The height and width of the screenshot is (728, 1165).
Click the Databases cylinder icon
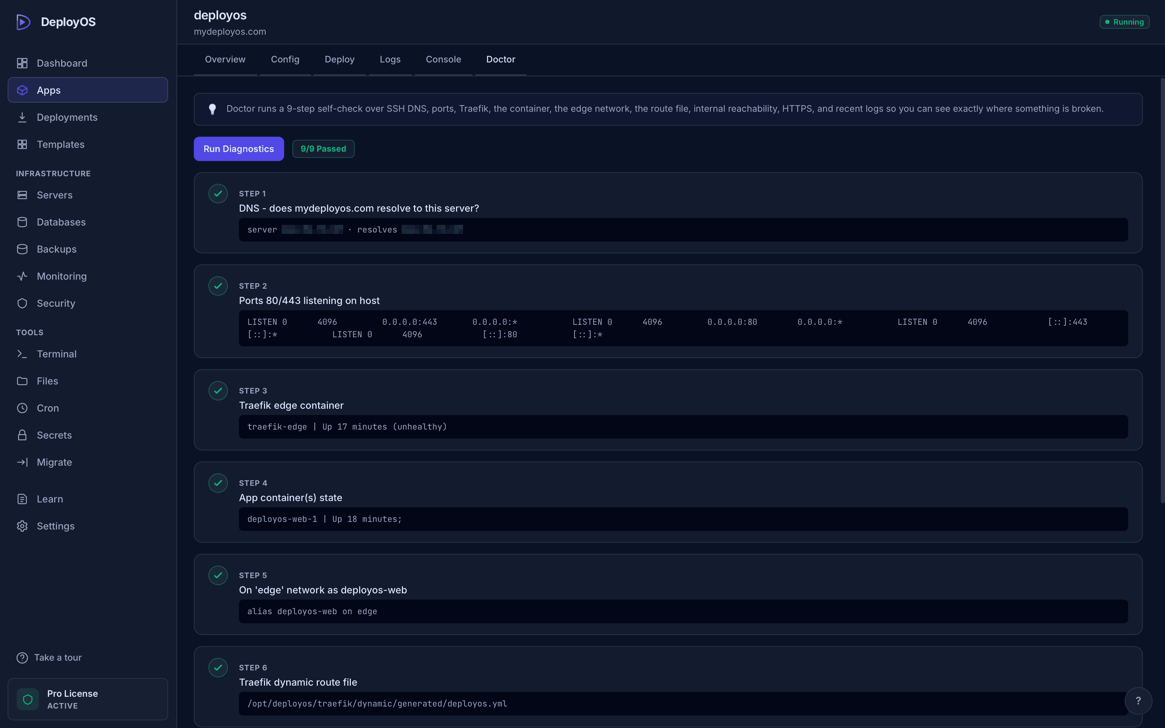point(22,222)
